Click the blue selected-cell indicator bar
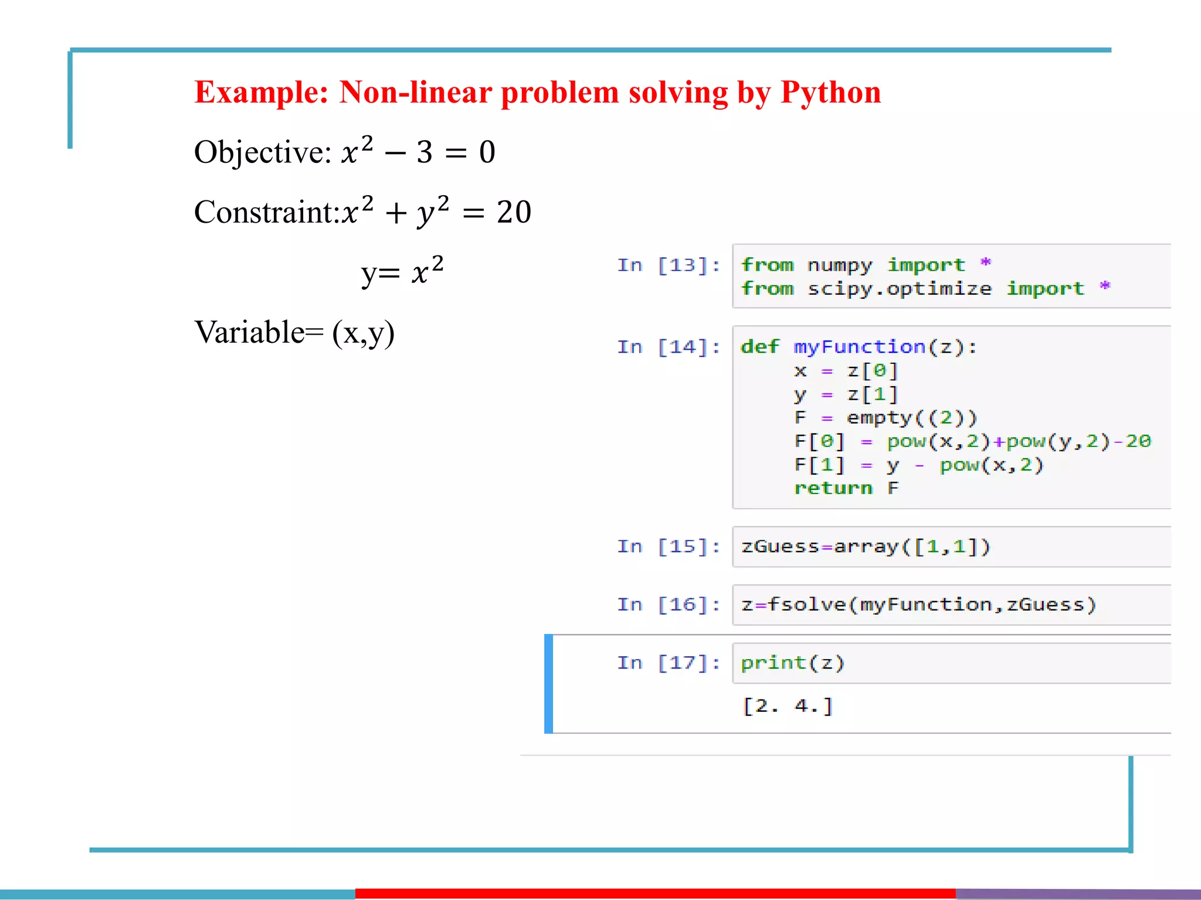The height and width of the screenshot is (900, 1201). [549, 684]
